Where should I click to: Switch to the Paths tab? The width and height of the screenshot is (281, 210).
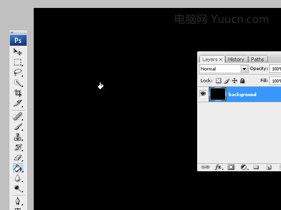click(258, 59)
